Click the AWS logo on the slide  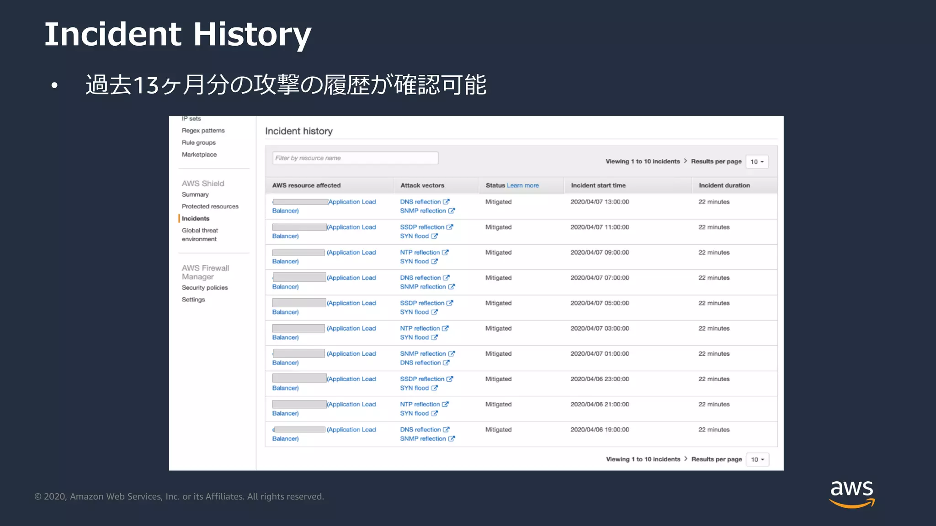pos(852,494)
